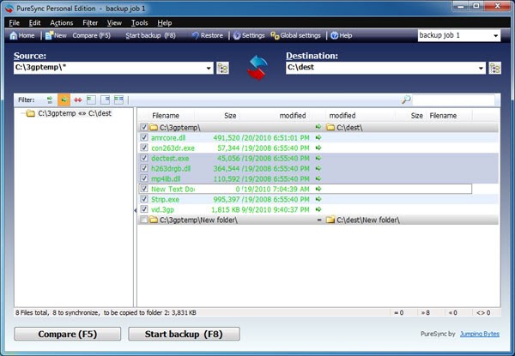The width and height of the screenshot is (515, 356).
Task: Open the Help menu
Action: [165, 23]
